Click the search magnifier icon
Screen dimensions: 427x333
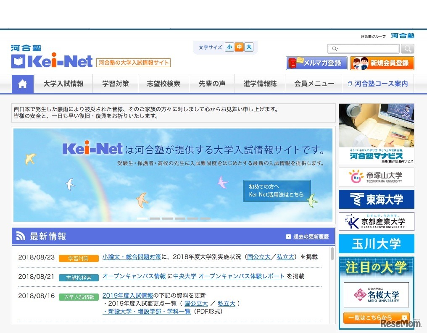click(x=407, y=49)
